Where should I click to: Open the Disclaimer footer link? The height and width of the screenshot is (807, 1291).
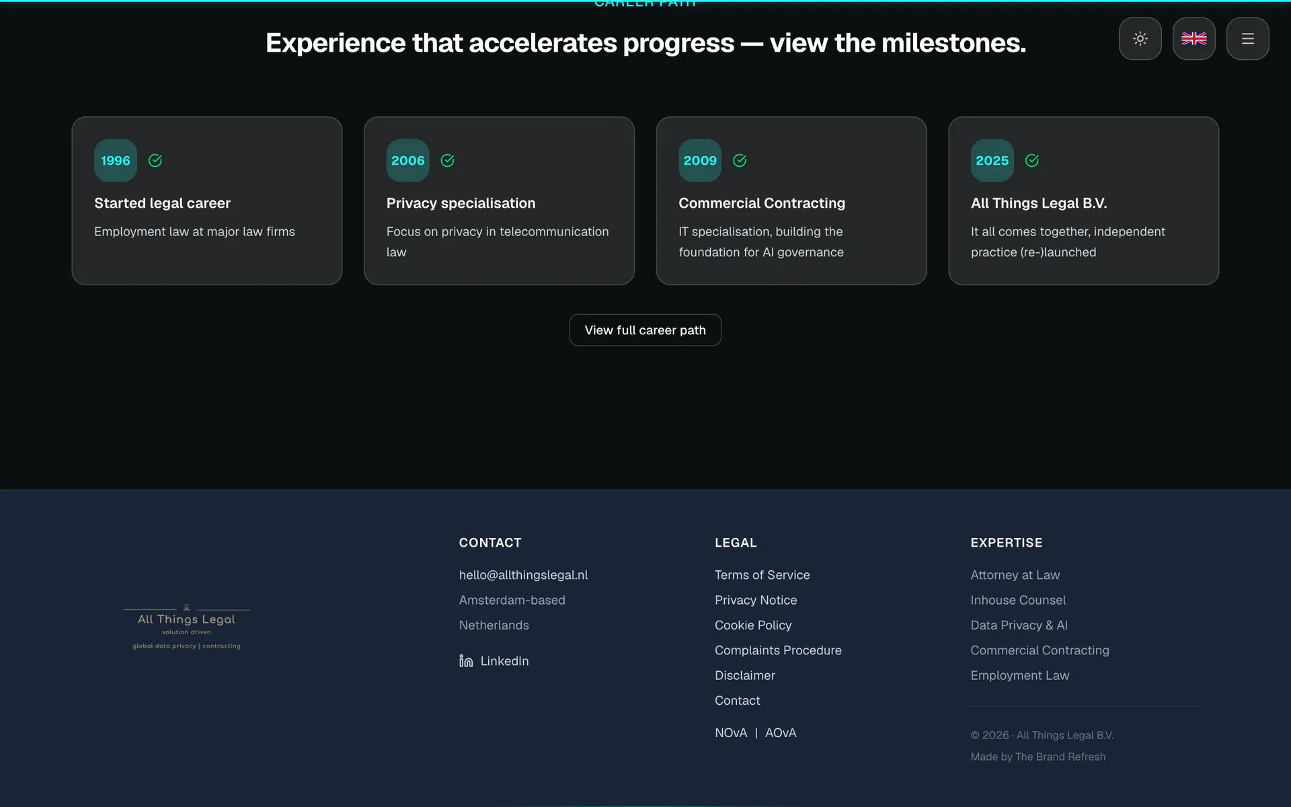point(745,675)
